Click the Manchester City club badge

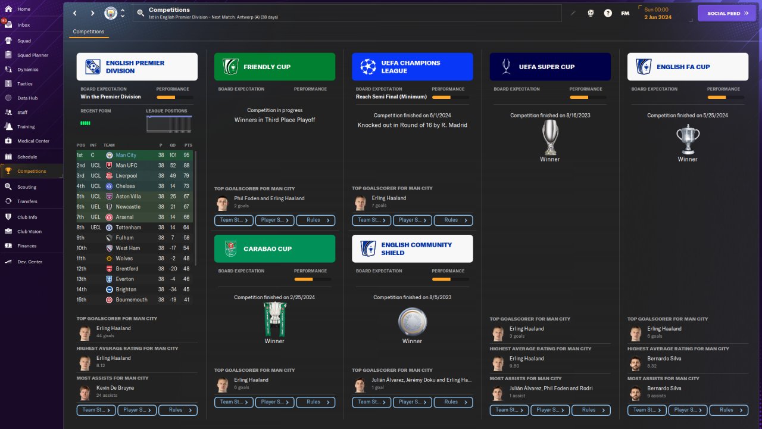(111, 13)
